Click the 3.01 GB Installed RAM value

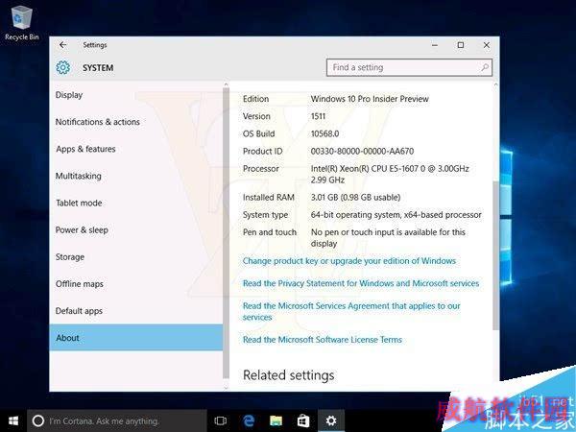pyautogui.click(x=355, y=197)
